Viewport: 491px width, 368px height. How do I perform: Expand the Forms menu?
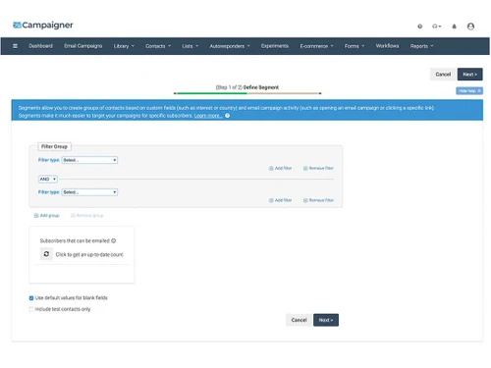(355, 46)
